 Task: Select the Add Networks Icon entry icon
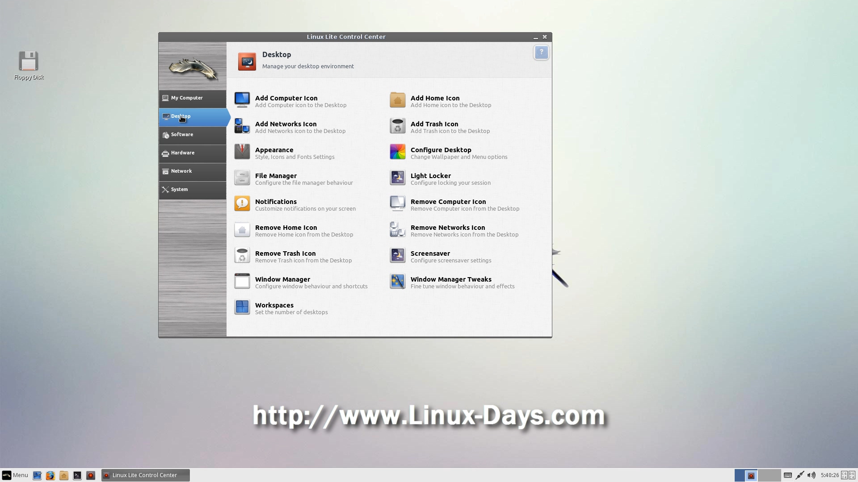pos(242,126)
